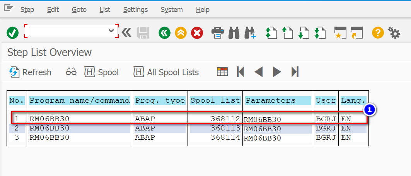The height and width of the screenshot is (176, 411).
Task: Open Customize Local Layout gears icon
Action: pos(394,33)
